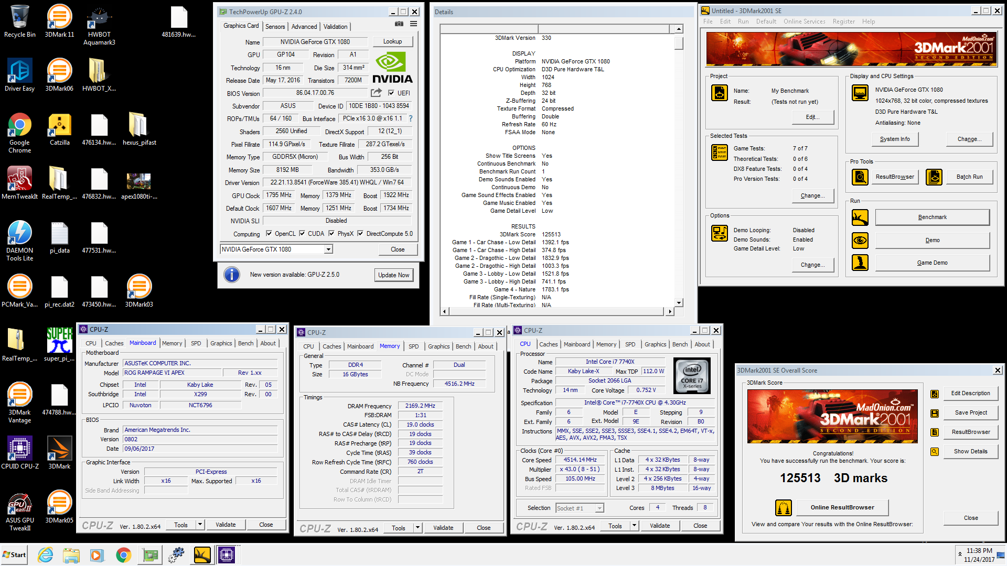Toggle the UEFI checkbox in GPU-Z
The height and width of the screenshot is (566, 1007).
click(391, 93)
